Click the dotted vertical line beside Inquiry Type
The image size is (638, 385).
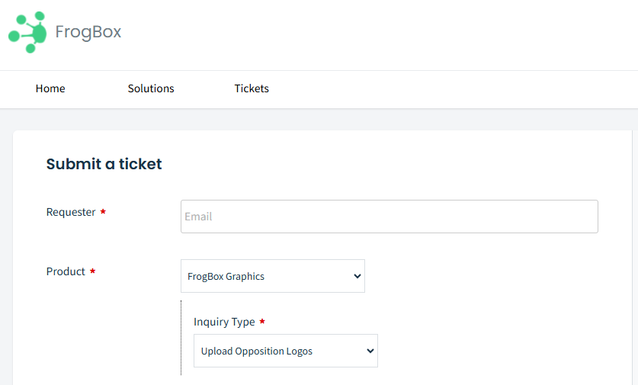point(181,337)
